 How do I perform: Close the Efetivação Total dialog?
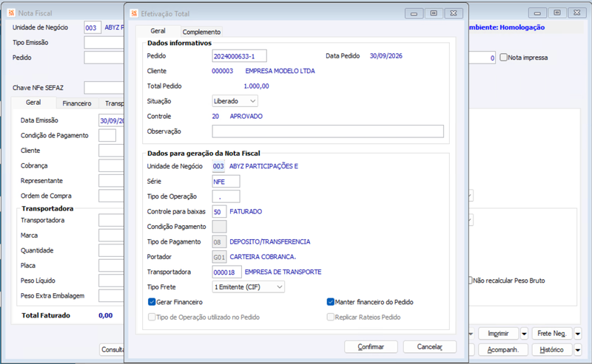454,13
